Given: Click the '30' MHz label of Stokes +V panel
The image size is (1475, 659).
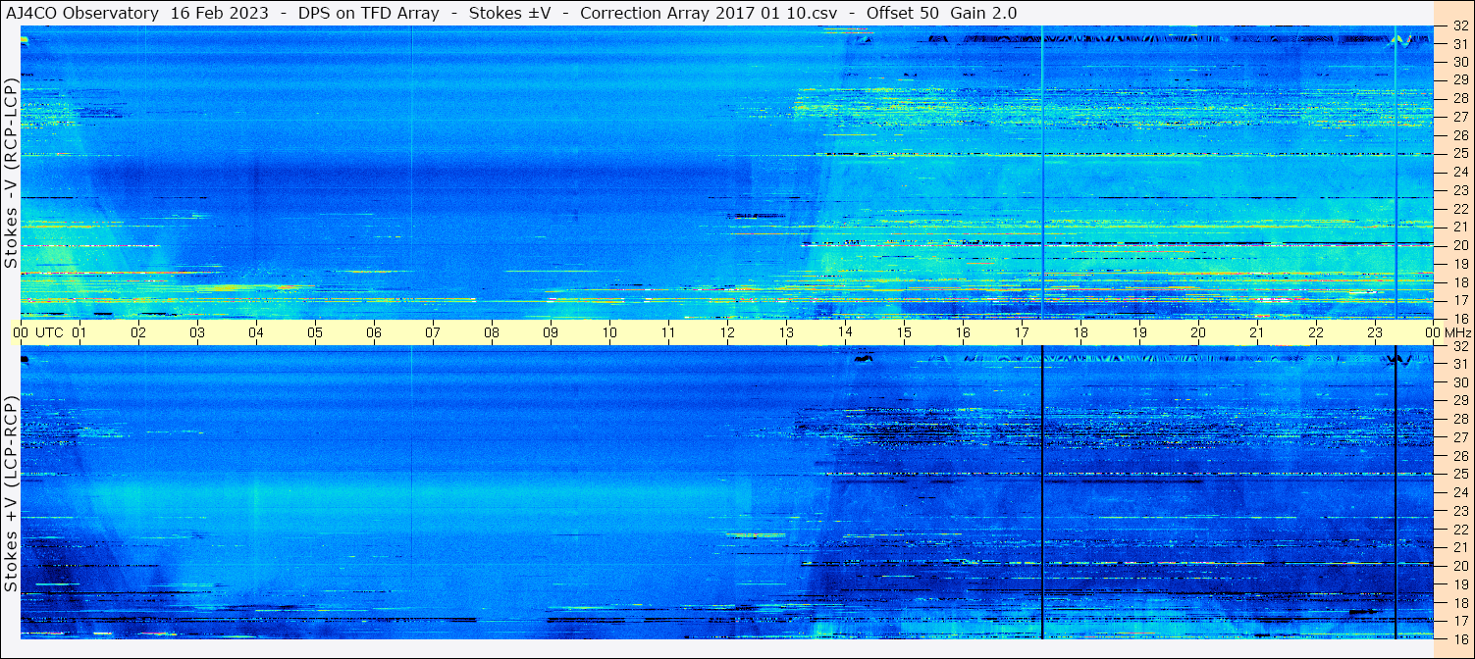Looking at the screenshot, I should click(x=1460, y=382).
